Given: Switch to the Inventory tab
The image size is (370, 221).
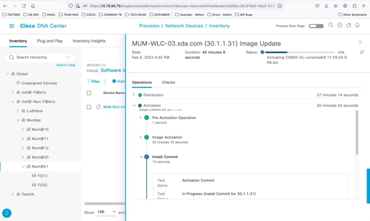Looking at the screenshot, I should pos(18,41).
